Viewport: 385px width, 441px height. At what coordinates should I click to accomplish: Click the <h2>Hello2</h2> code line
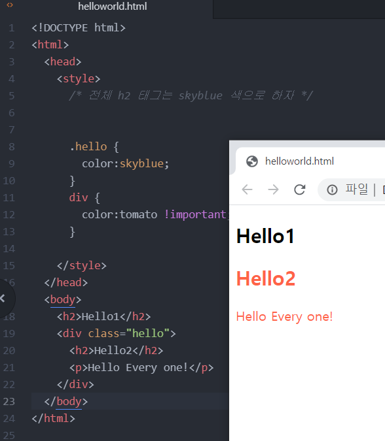click(x=116, y=351)
